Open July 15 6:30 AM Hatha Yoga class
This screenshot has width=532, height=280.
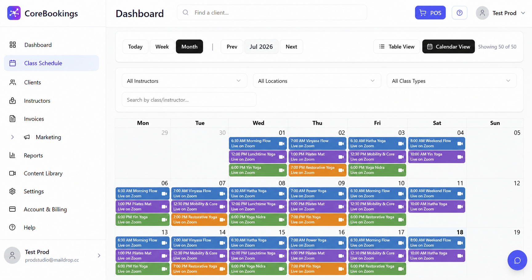(x=258, y=243)
